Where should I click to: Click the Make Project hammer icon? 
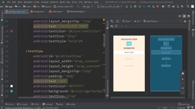(78, 6)
